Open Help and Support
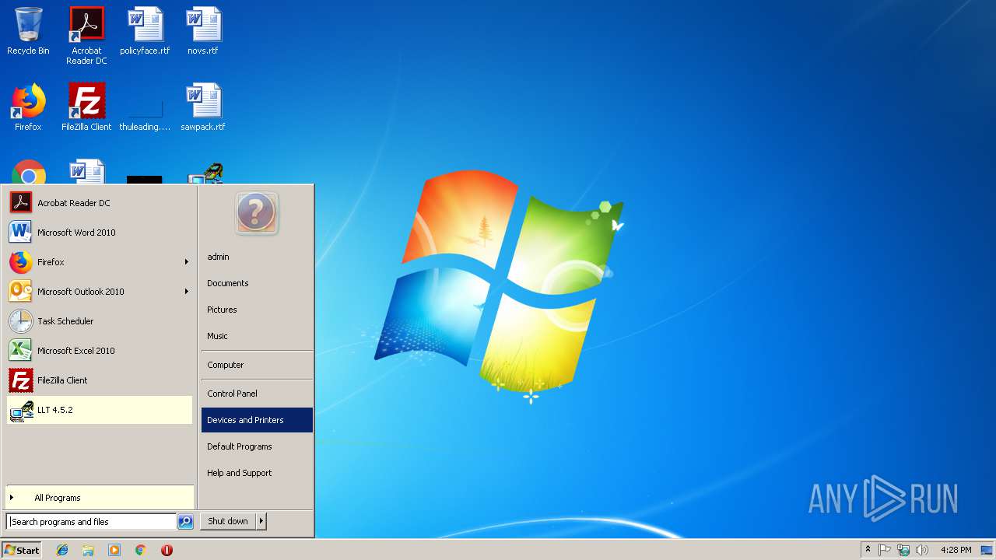This screenshot has width=996, height=560. [x=257, y=473]
